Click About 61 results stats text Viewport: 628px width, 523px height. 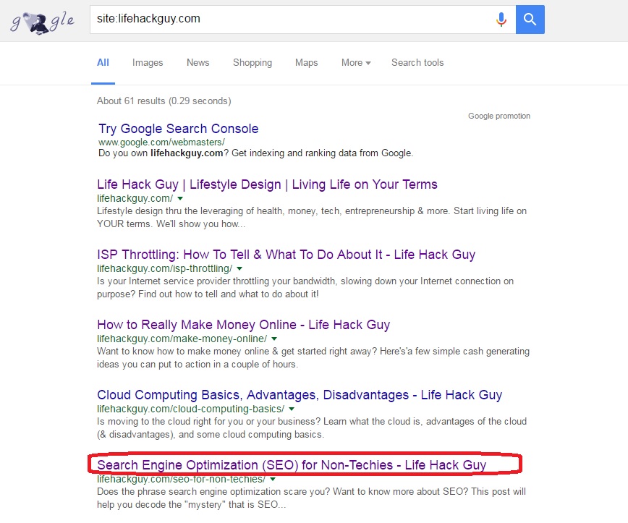point(164,101)
